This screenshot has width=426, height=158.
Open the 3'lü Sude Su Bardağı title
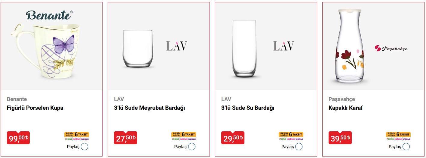(x=248, y=108)
